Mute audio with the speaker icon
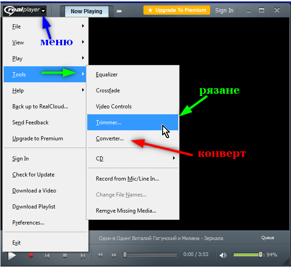 point(223,255)
